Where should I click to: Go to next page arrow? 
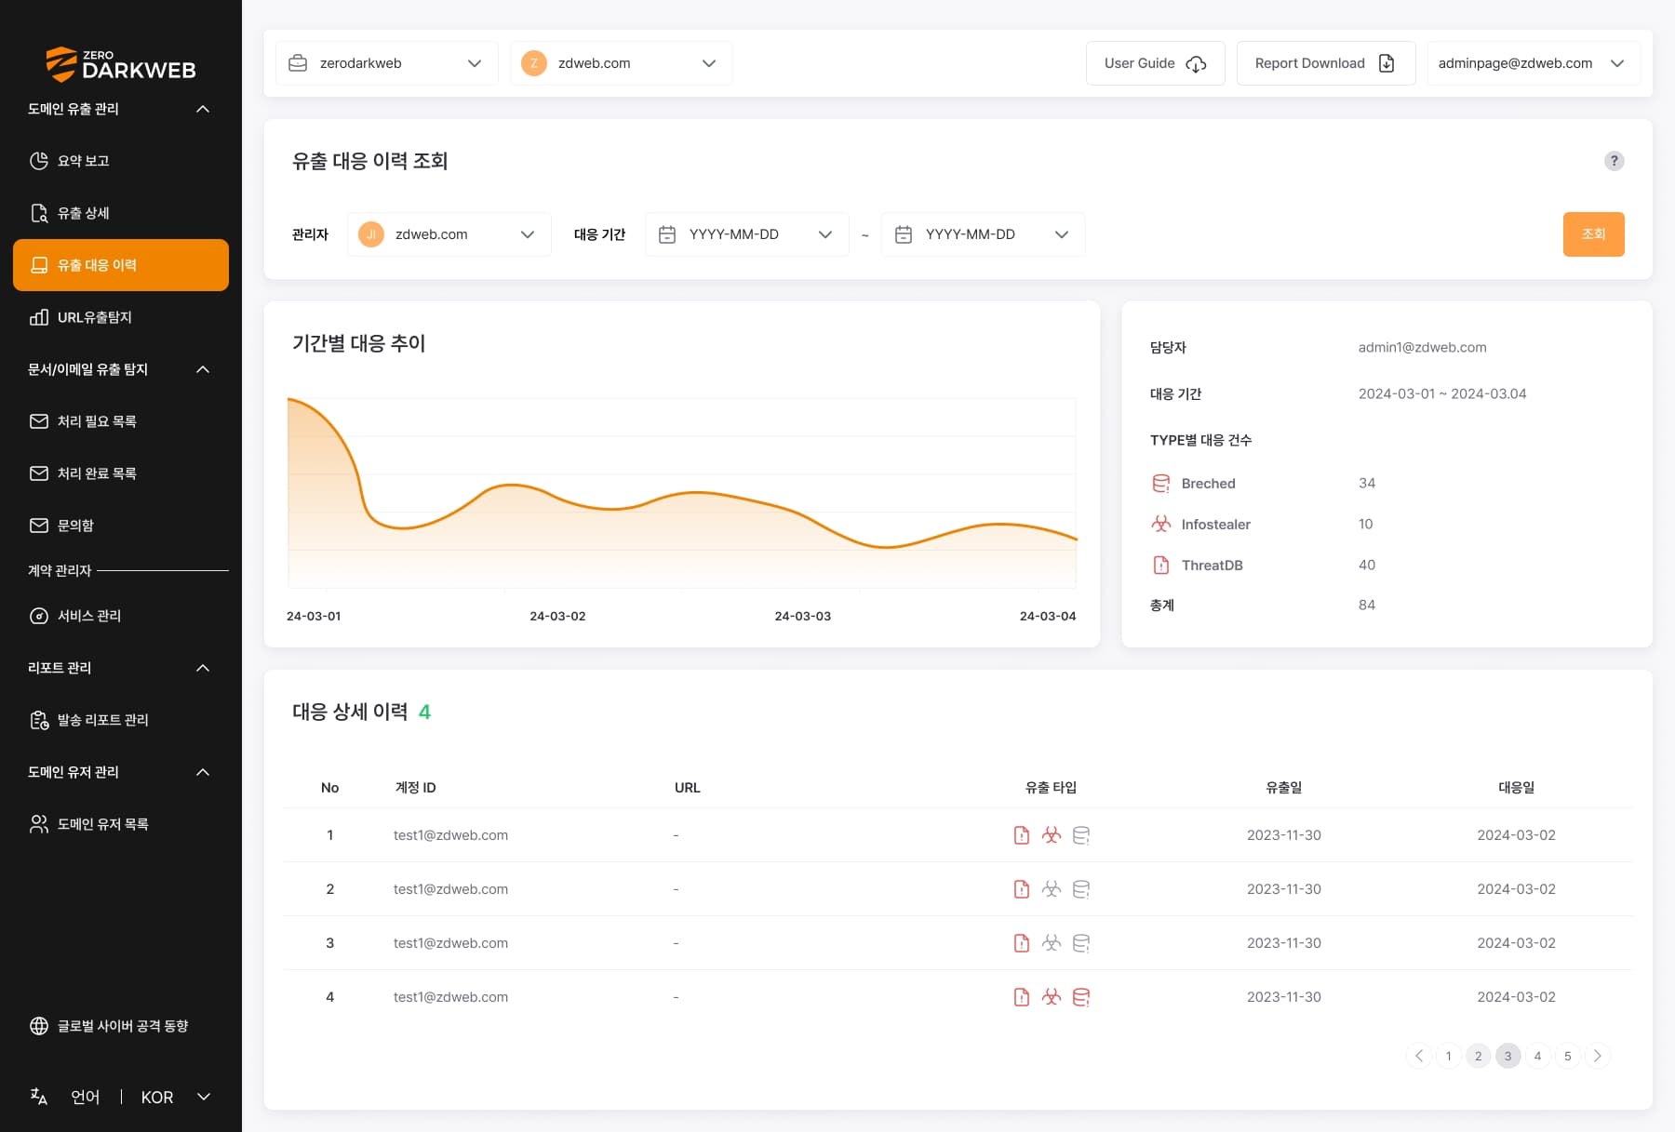[1598, 1056]
